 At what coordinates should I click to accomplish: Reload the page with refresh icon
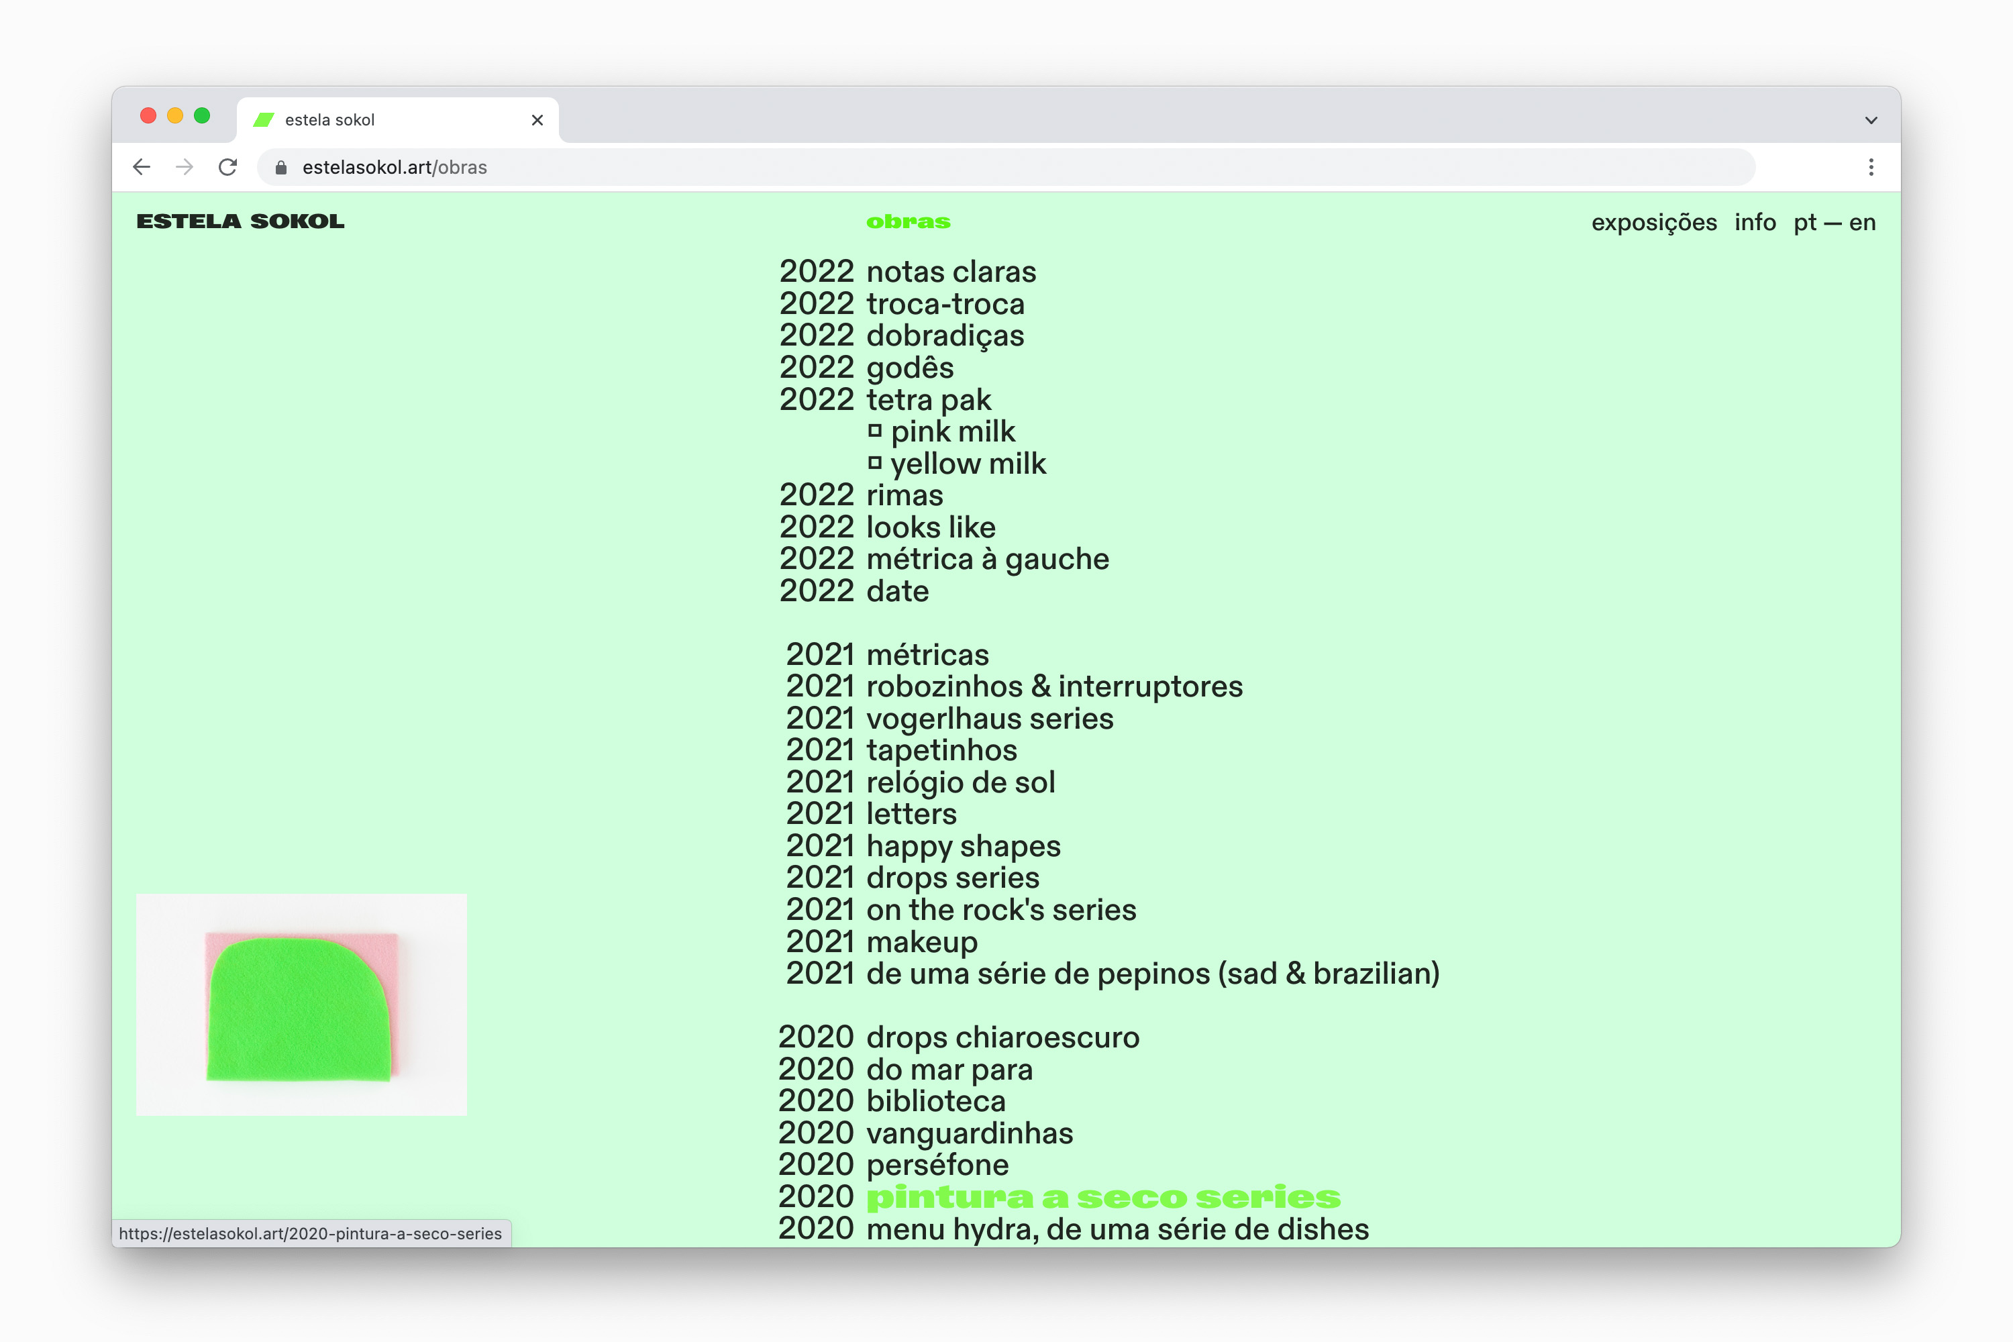click(x=227, y=167)
